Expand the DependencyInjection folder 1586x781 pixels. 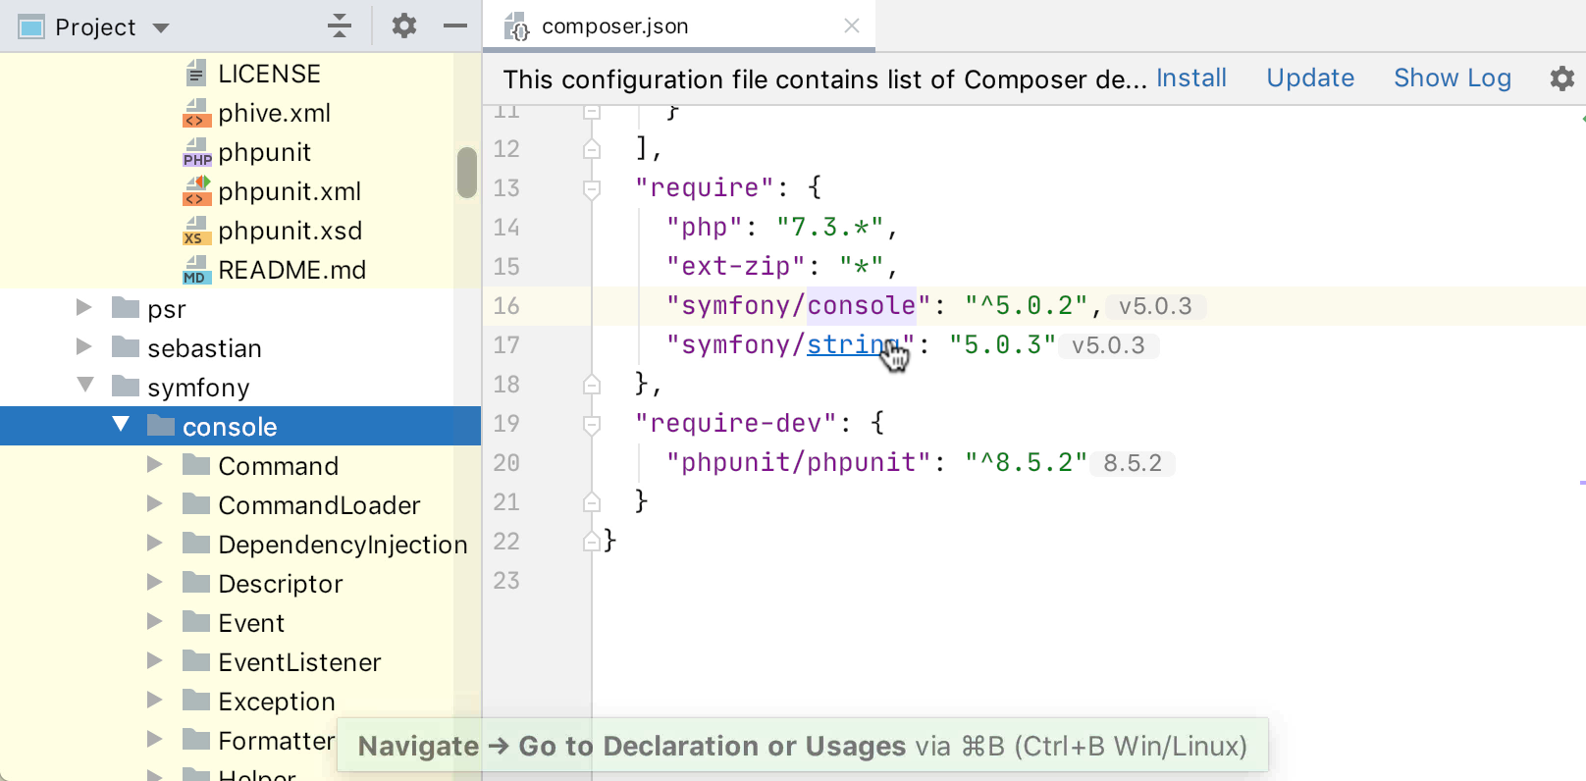(155, 544)
